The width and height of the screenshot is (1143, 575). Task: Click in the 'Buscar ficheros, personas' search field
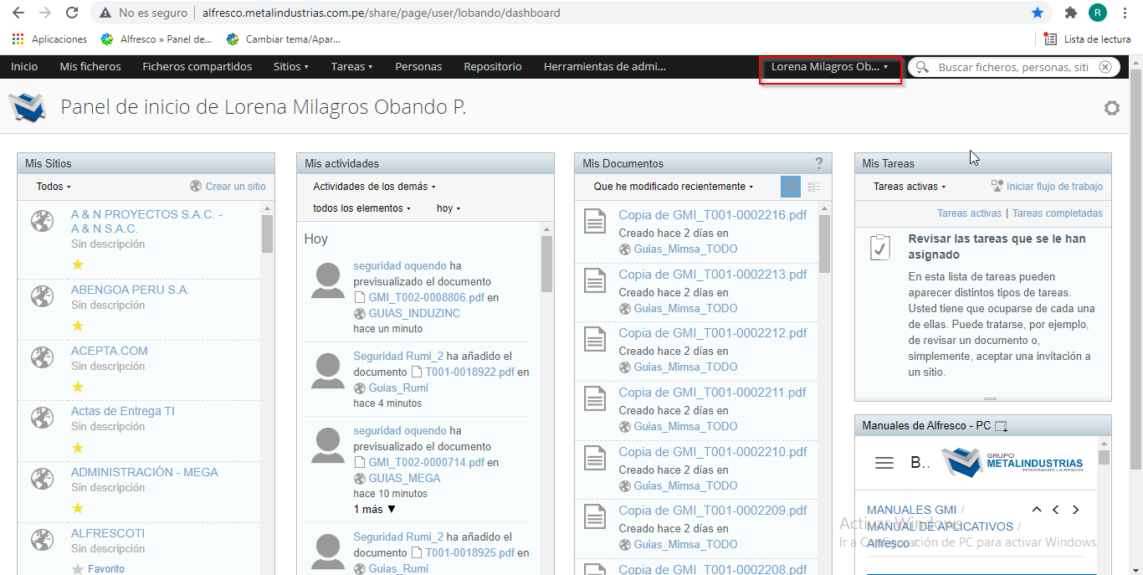coord(1012,67)
